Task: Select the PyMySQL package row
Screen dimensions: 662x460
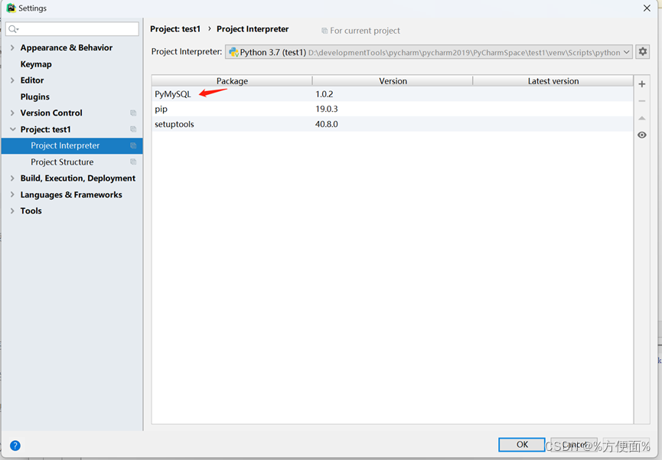Action: tap(392, 94)
